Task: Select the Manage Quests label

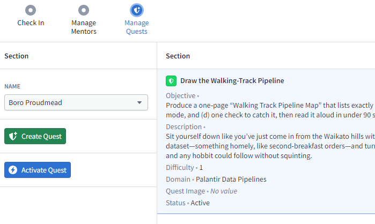Action: click(137, 27)
